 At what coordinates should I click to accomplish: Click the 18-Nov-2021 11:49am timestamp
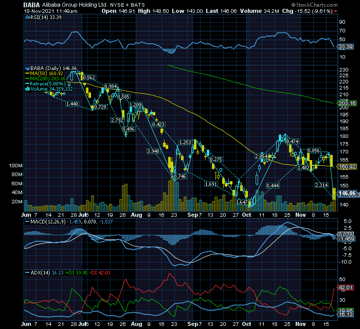(50, 11)
